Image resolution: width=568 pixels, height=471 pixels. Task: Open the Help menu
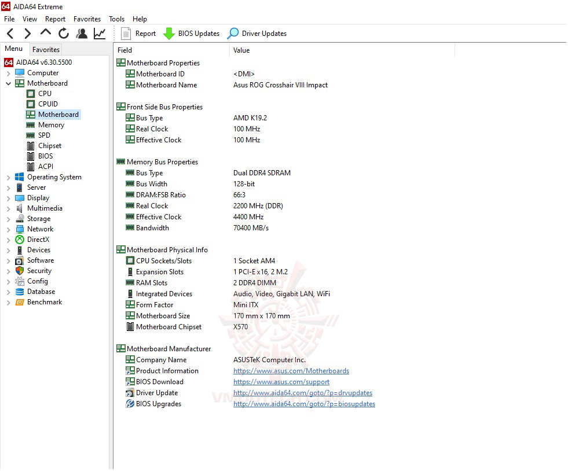(140, 19)
